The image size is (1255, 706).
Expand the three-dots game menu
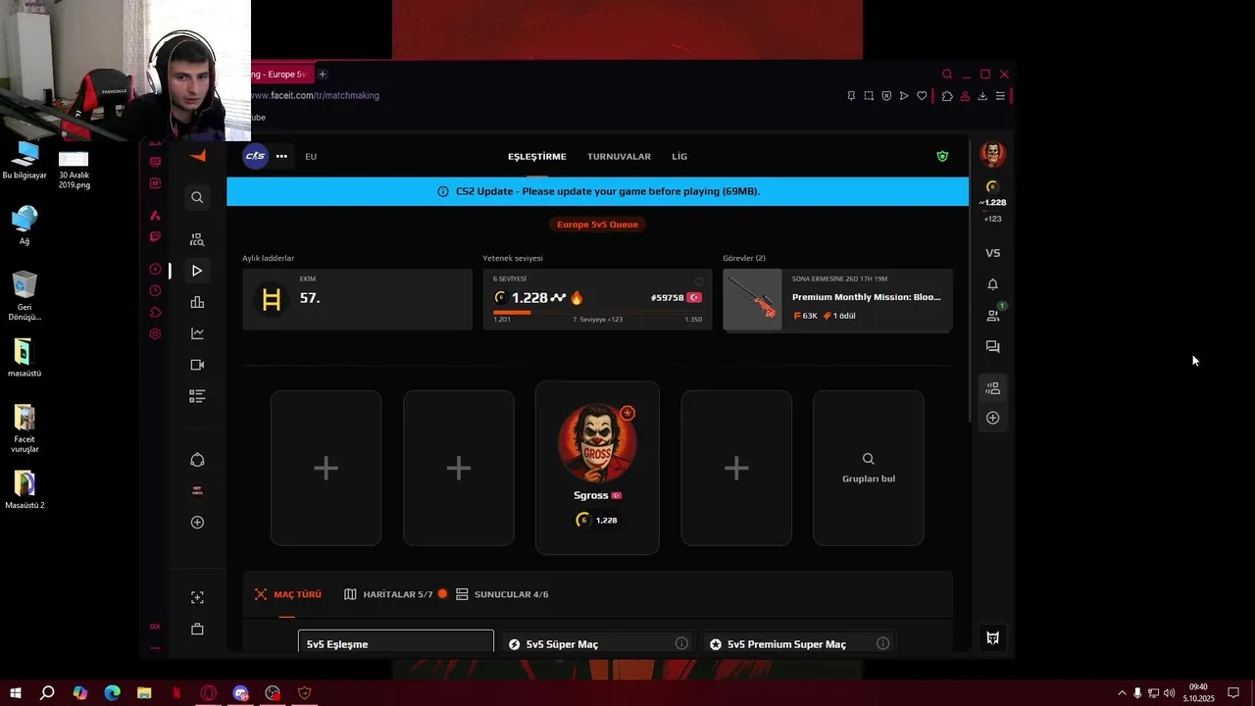pyautogui.click(x=281, y=156)
